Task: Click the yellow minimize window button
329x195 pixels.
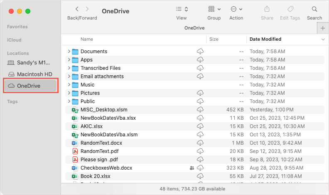Action: 20,11
